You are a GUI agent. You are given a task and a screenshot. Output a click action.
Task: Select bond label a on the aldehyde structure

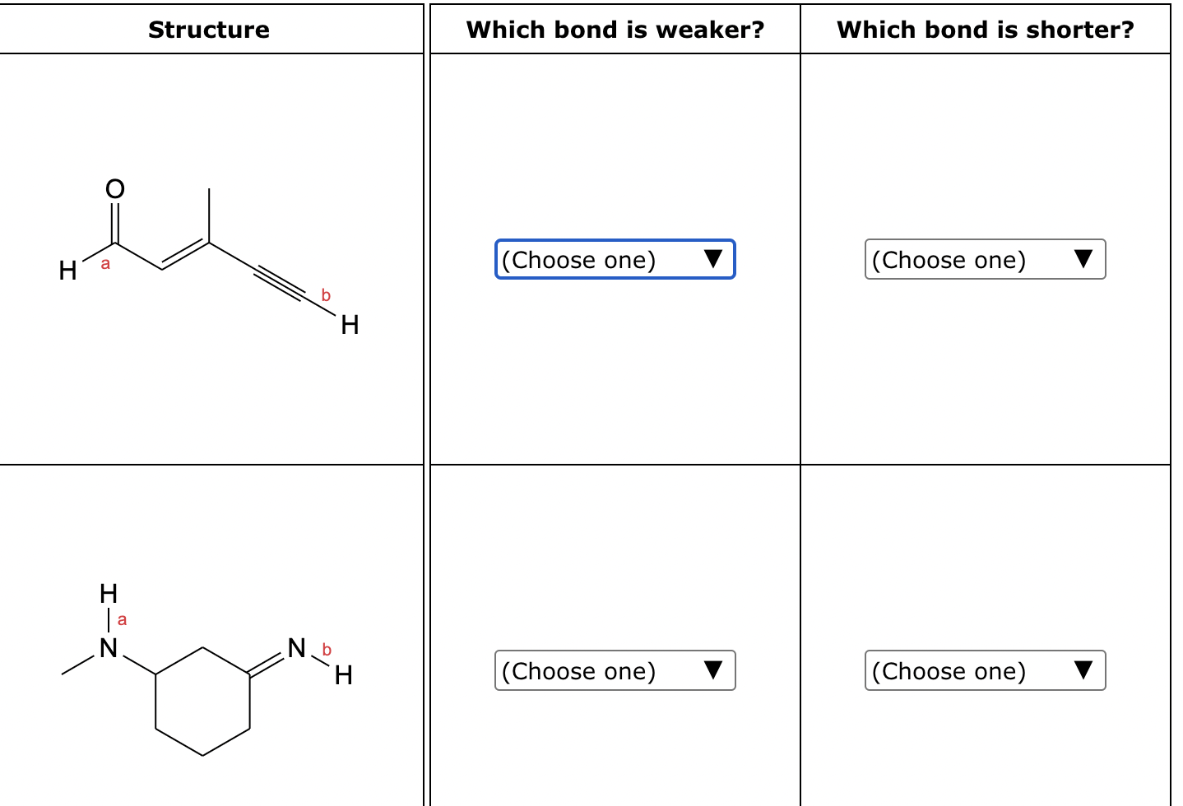click(x=104, y=263)
